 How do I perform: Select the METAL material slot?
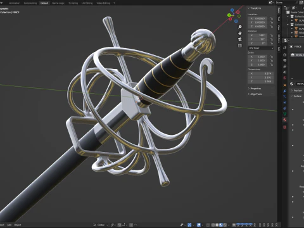pyautogui.click(x=297, y=55)
